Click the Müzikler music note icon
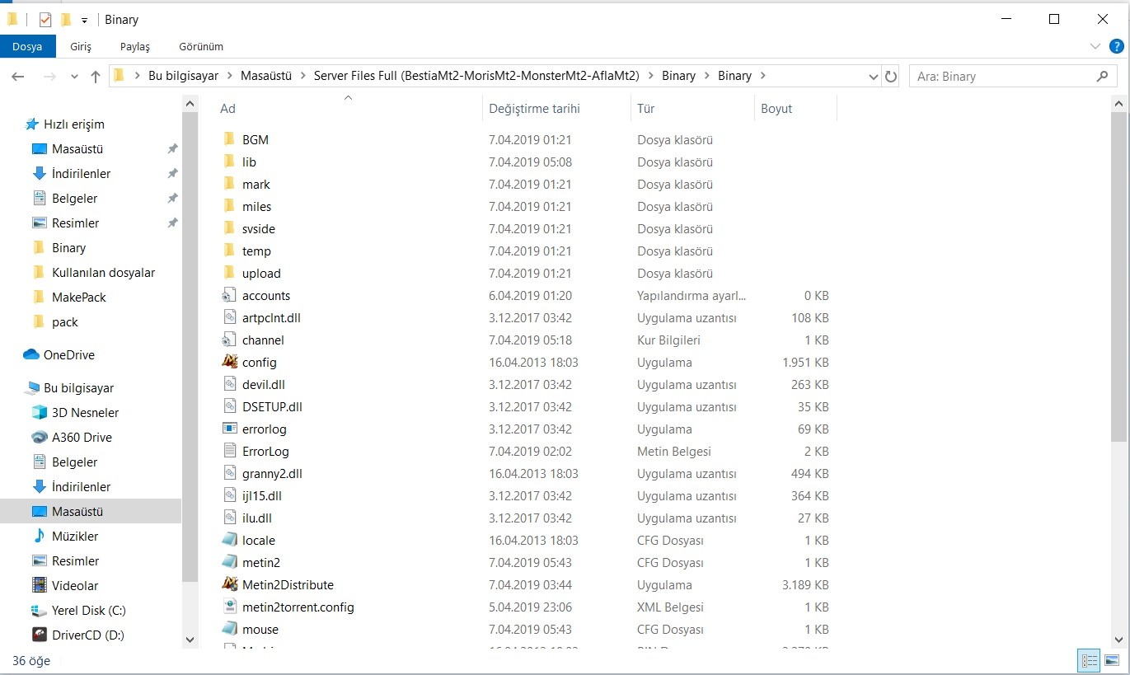 coord(39,536)
